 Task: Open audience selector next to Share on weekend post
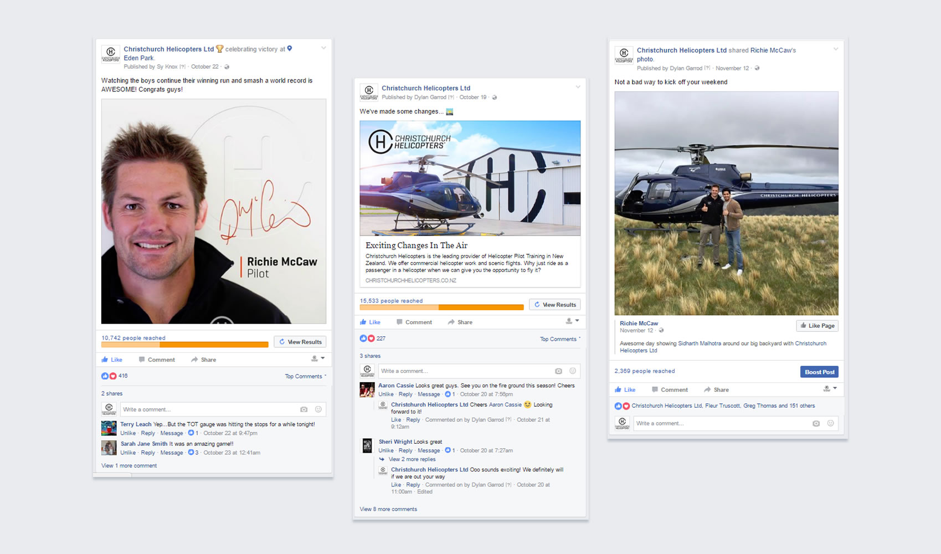coord(830,388)
